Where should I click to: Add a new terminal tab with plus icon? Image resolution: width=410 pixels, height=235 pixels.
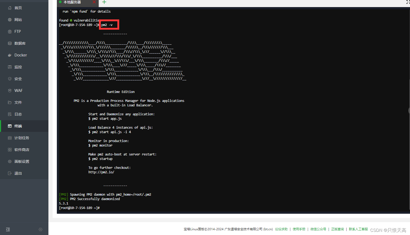[104, 2]
